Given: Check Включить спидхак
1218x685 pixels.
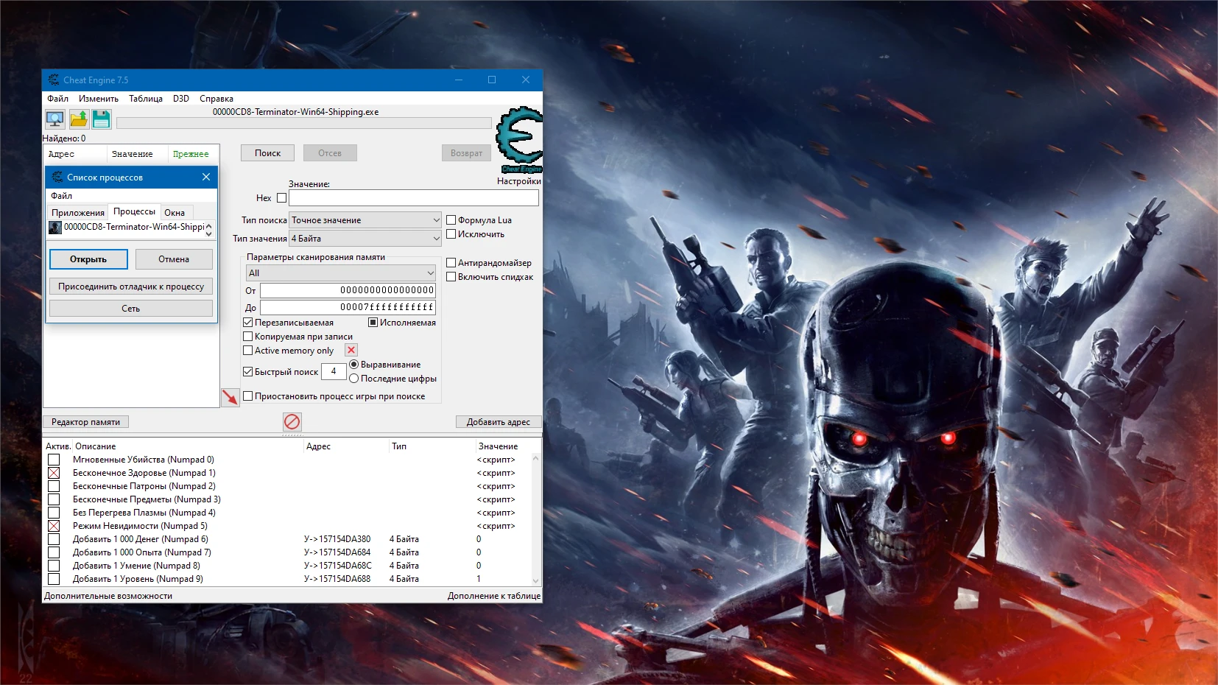Looking at the screenshot, I should (x=451, y=277).
